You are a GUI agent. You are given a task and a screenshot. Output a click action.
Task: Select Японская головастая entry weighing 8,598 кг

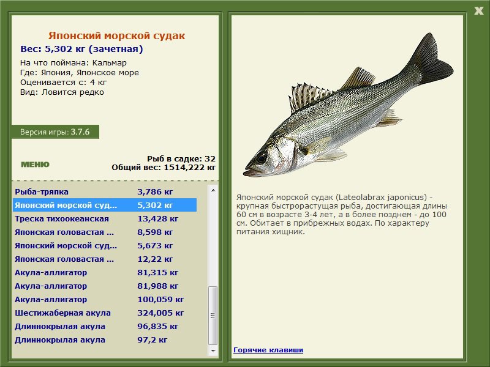click(104, 232)
